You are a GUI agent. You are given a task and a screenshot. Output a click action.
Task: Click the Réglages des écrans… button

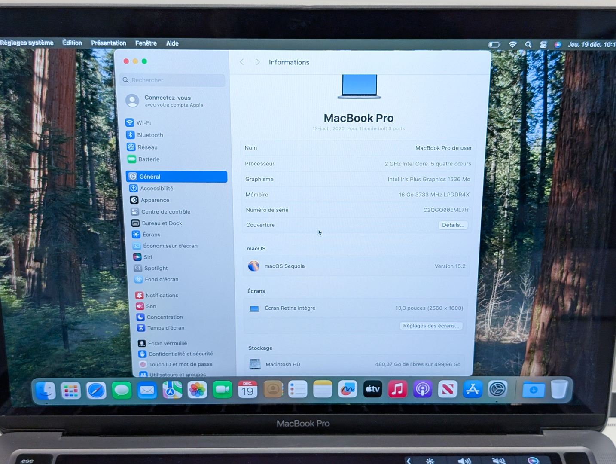(x=430, y=326)
